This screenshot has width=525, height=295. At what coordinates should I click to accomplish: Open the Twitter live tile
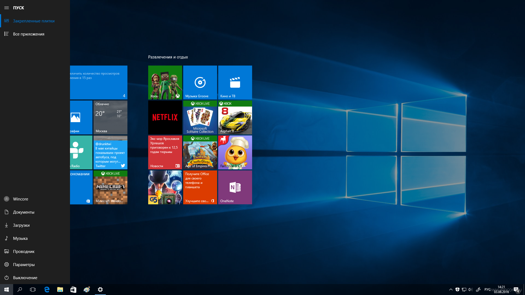click(110, 152)
